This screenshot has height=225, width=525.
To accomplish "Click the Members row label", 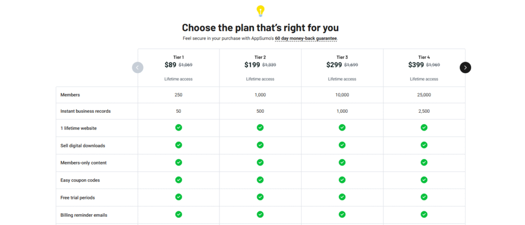I will (x=70, y=95).
